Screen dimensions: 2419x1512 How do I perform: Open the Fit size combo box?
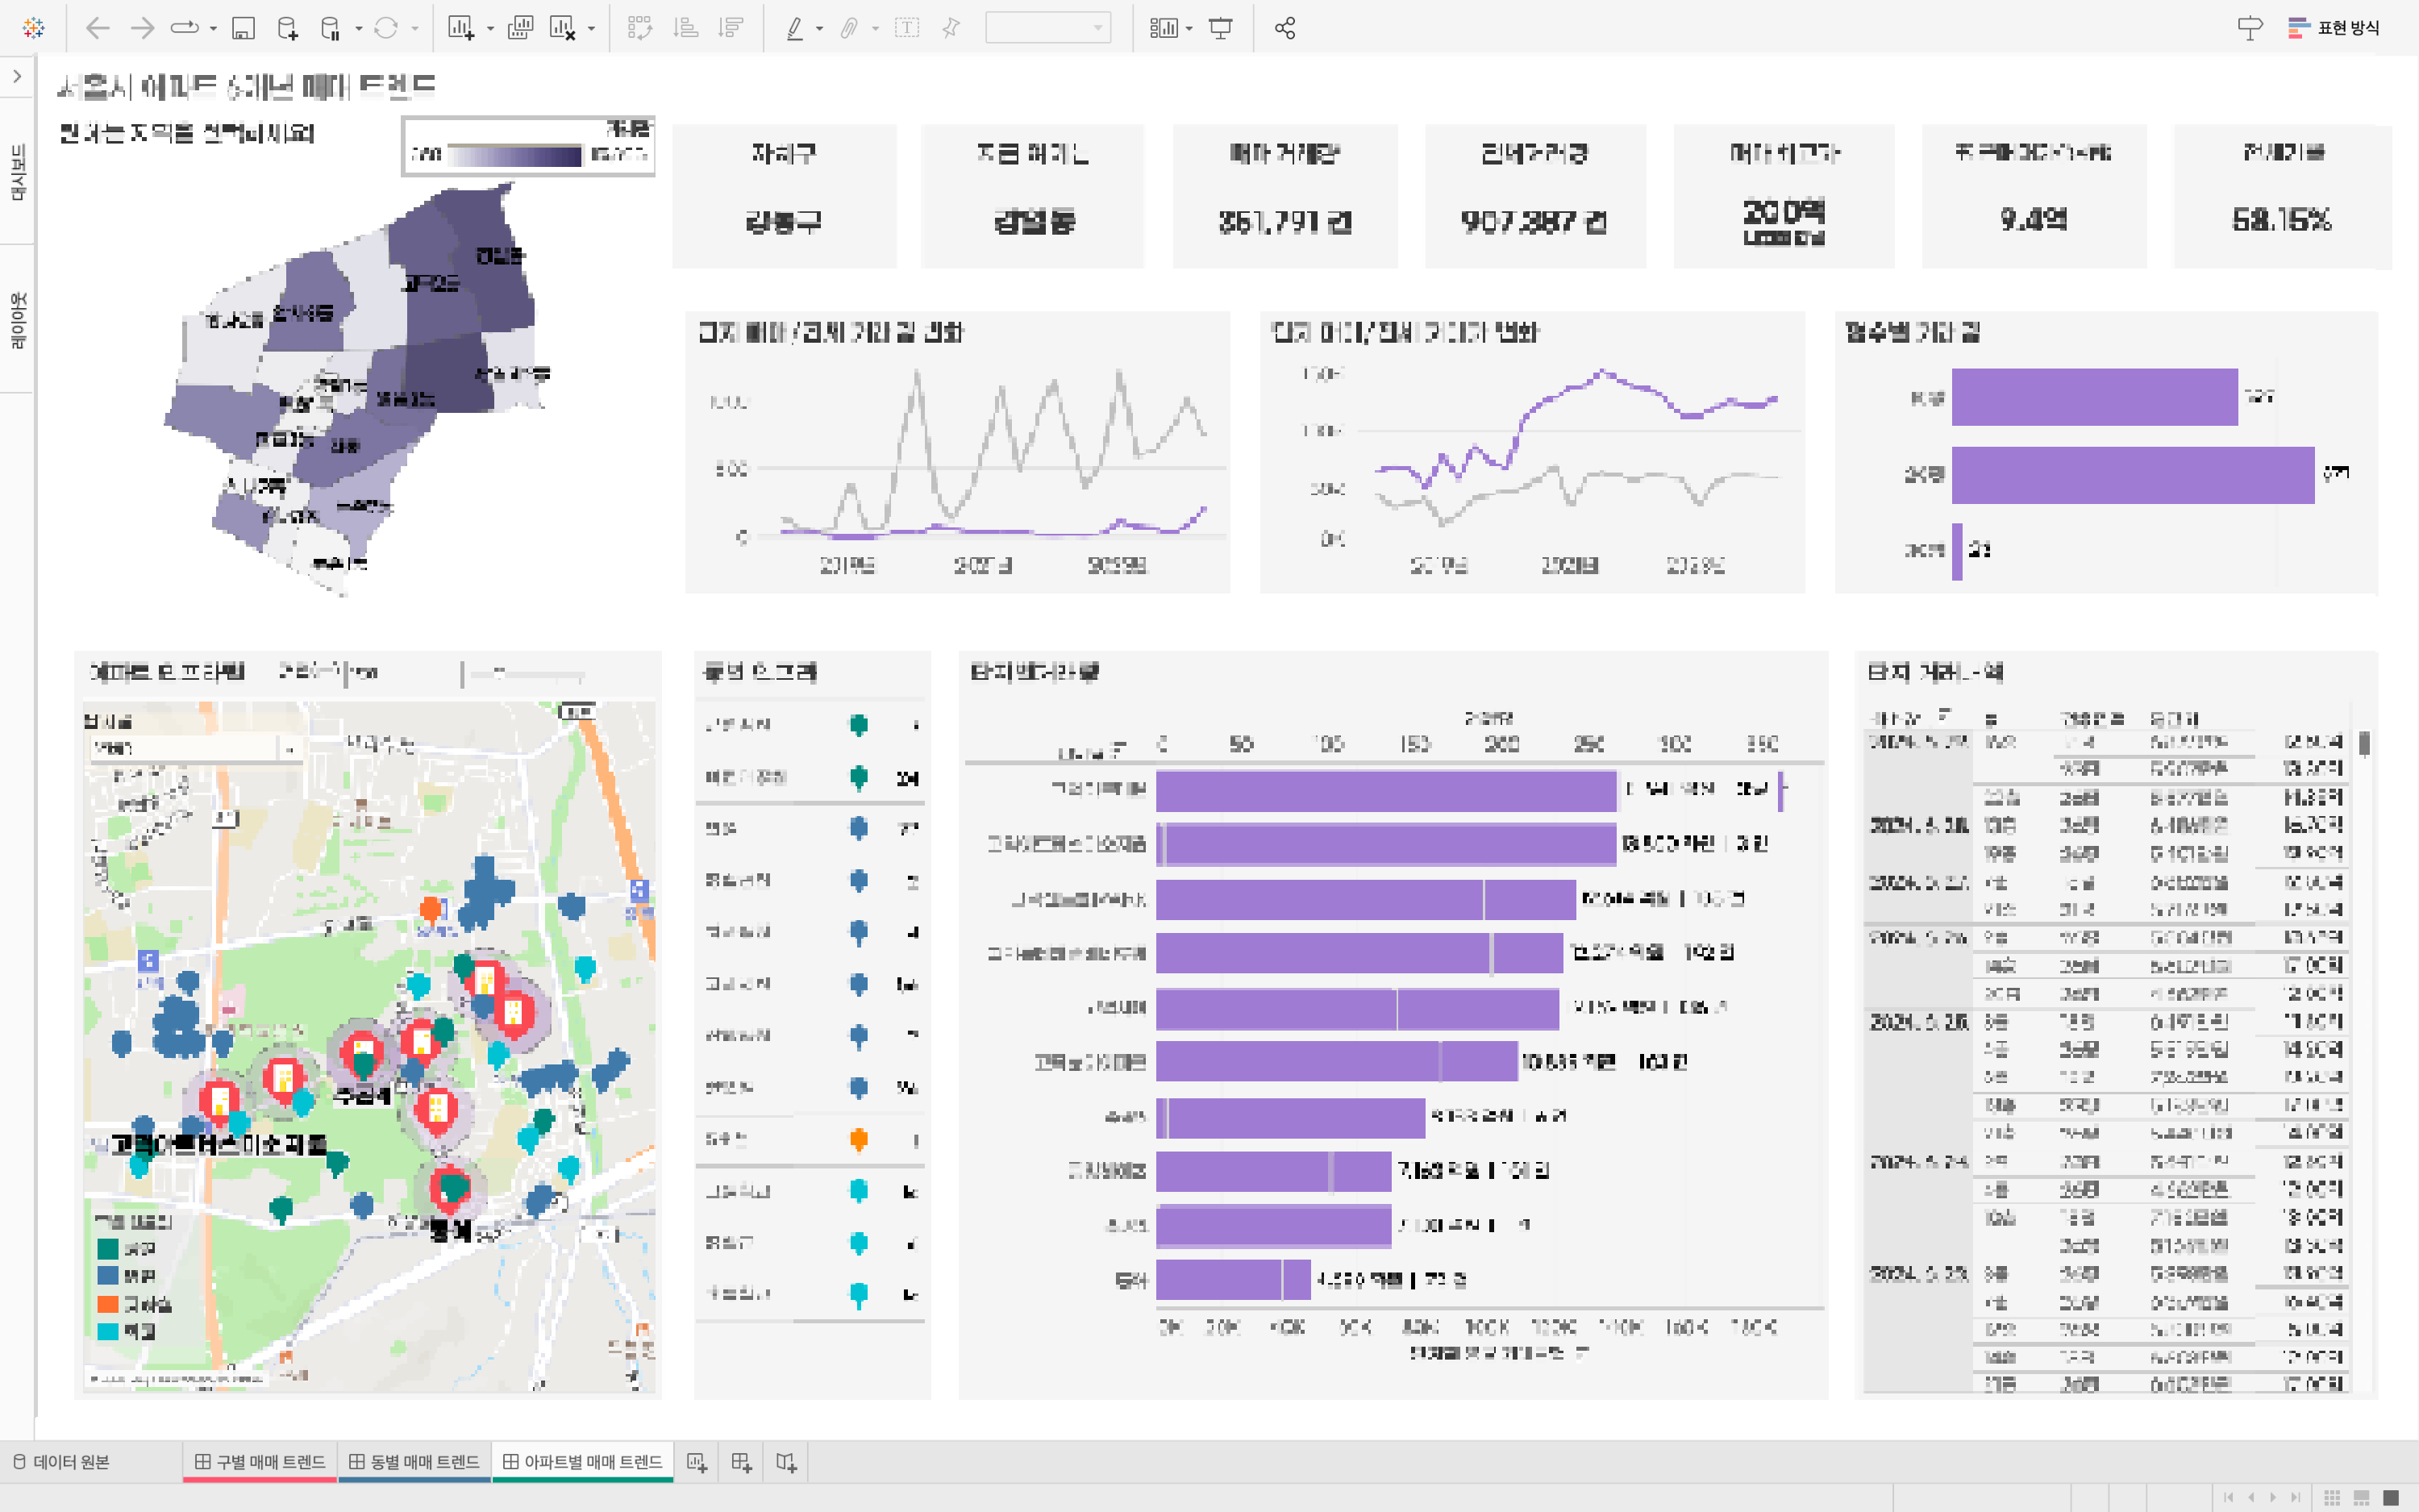1047,28
